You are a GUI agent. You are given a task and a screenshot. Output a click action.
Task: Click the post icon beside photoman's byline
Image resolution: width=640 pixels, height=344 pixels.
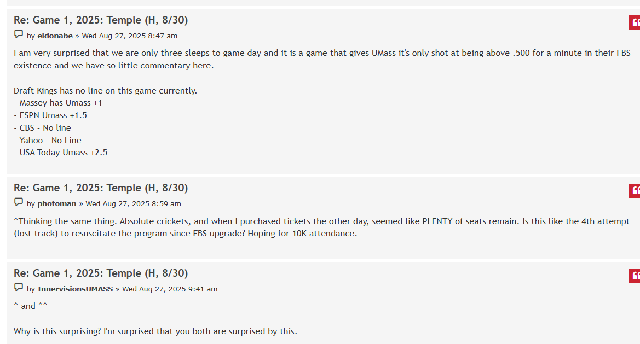click(19, 203)
